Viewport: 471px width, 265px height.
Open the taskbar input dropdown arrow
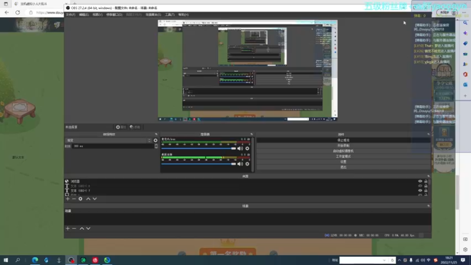(384, 260)
